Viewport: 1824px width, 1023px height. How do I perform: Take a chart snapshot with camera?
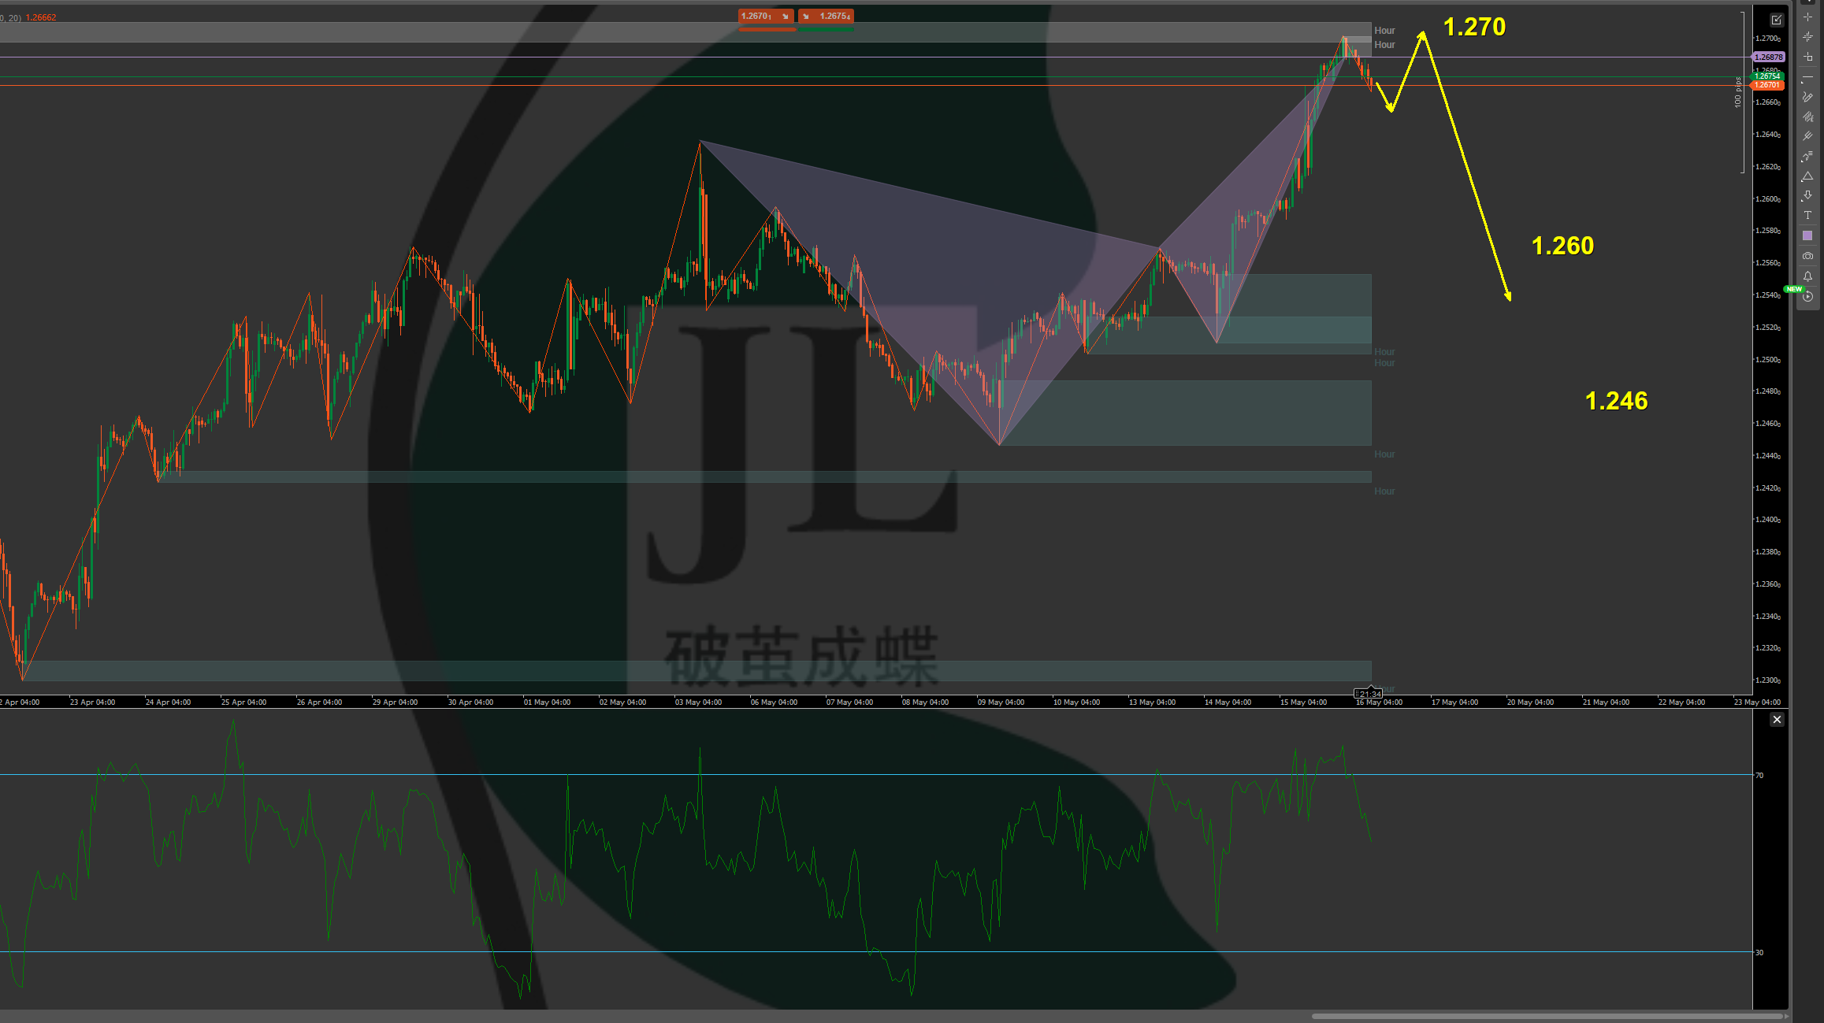pyautogui.click(x=1807, y=256)
